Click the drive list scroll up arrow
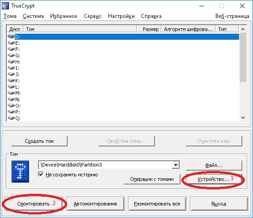This screenshot has width=253, height=218. 243,29
